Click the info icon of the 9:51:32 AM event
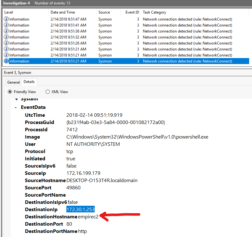 (6, 37)
